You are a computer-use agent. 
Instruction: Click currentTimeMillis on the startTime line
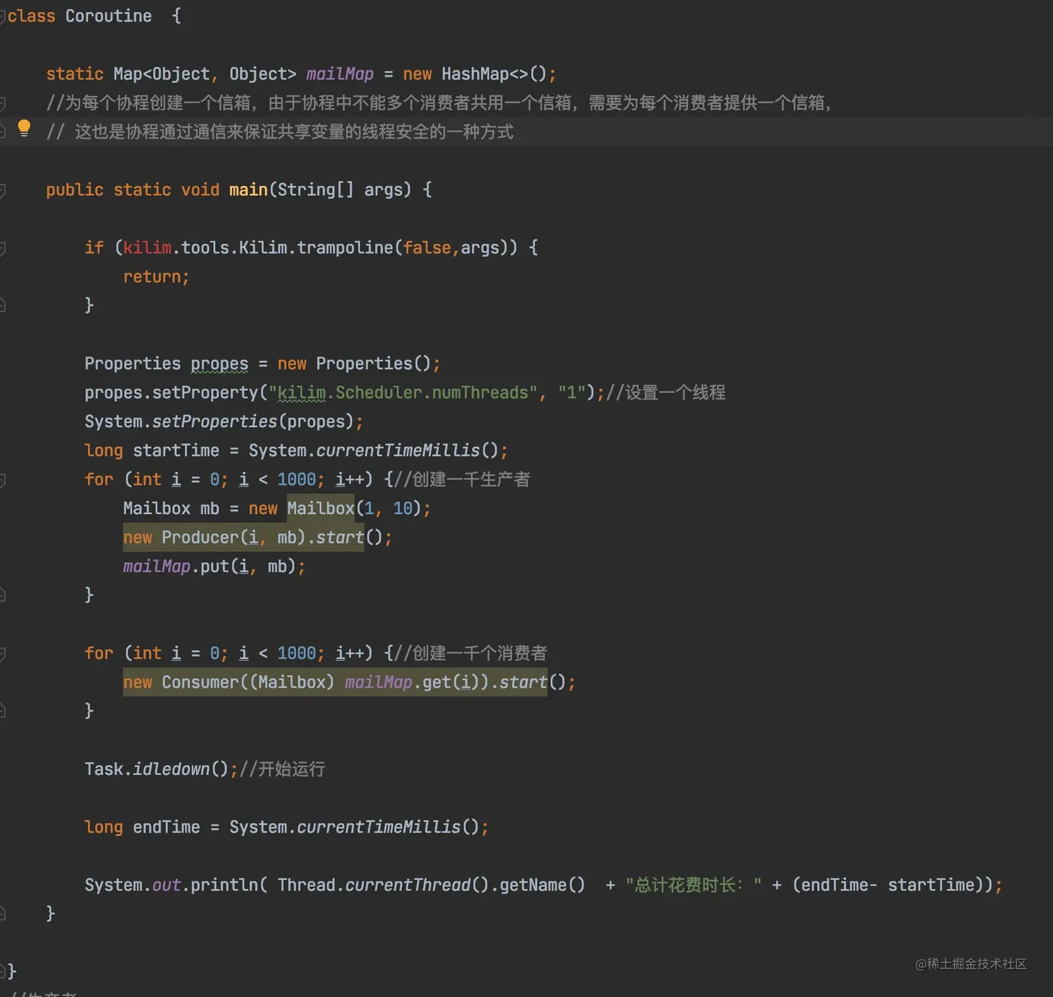point(398,451)
